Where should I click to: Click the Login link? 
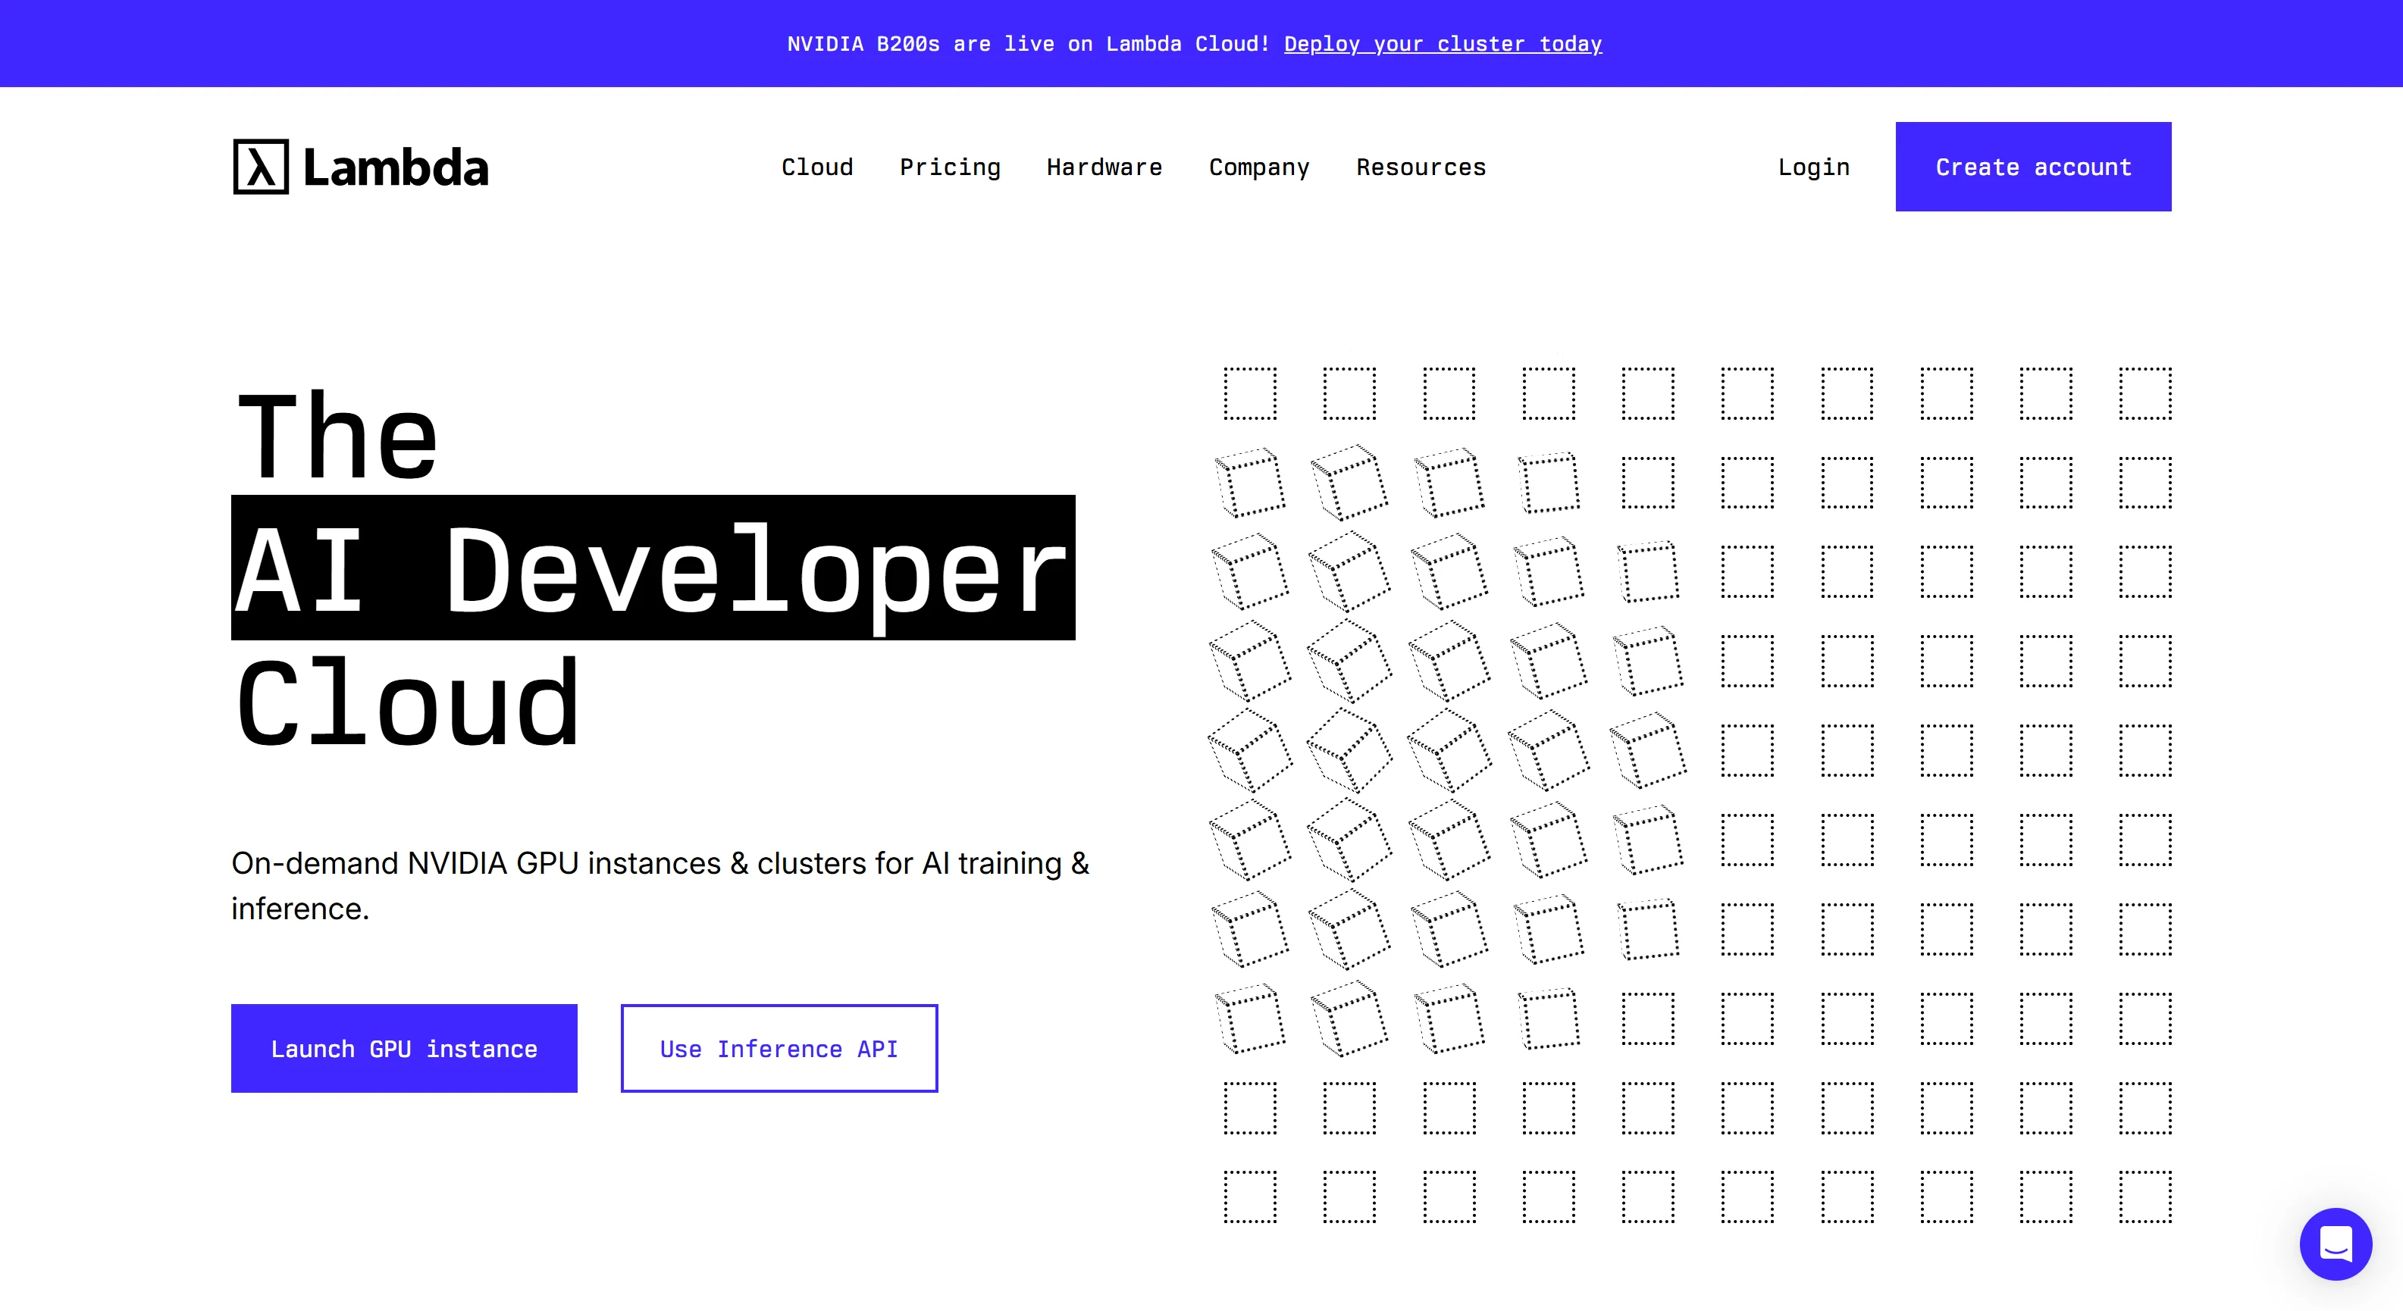pos(1813,167)
